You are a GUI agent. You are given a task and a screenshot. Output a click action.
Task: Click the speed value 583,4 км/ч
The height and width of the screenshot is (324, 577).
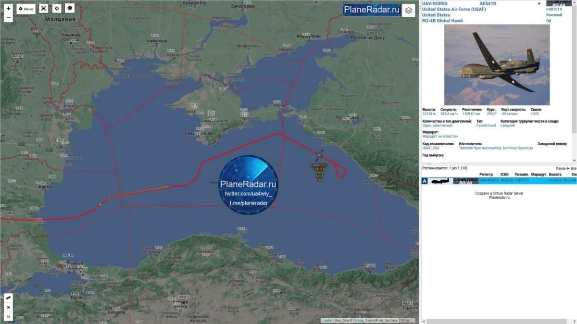pyautogui.click(x=449, y=113)
